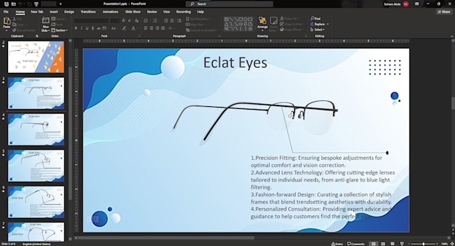Image resolution: width=455 pixels, height=246 pixels.
Task: Open the Help tab
Action: (x=201, y=12)
